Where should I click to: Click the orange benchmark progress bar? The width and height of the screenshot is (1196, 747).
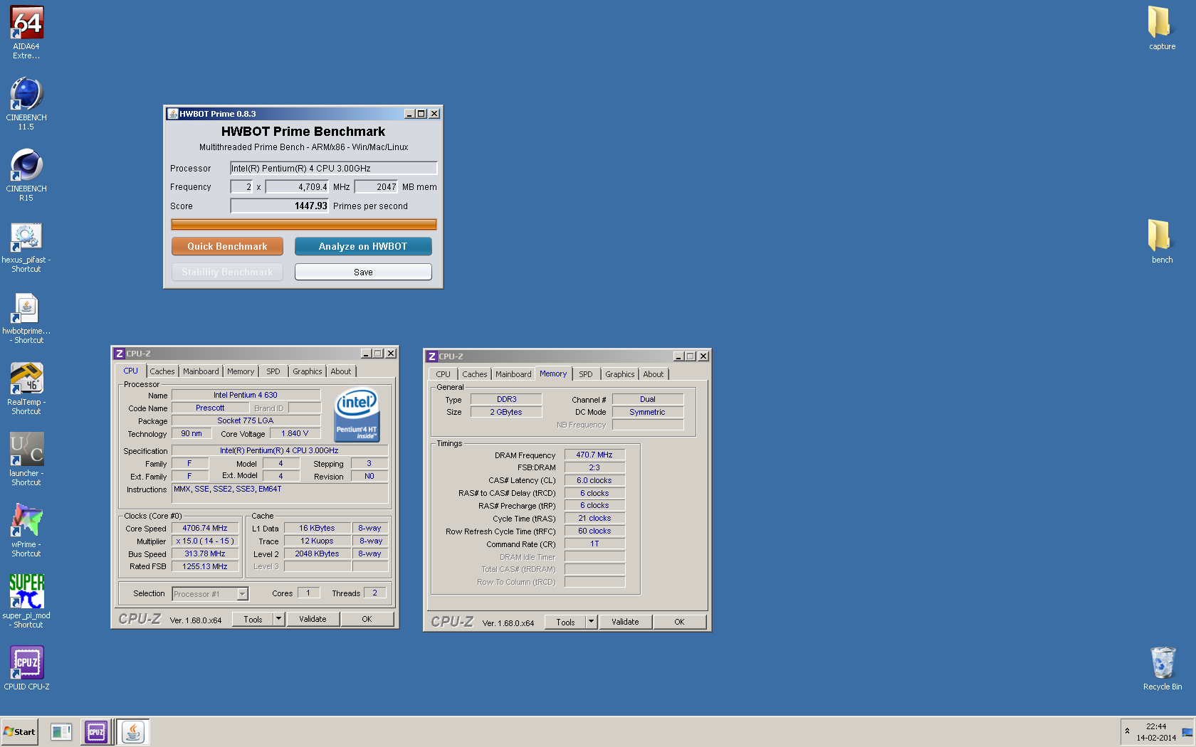point(303,225)
